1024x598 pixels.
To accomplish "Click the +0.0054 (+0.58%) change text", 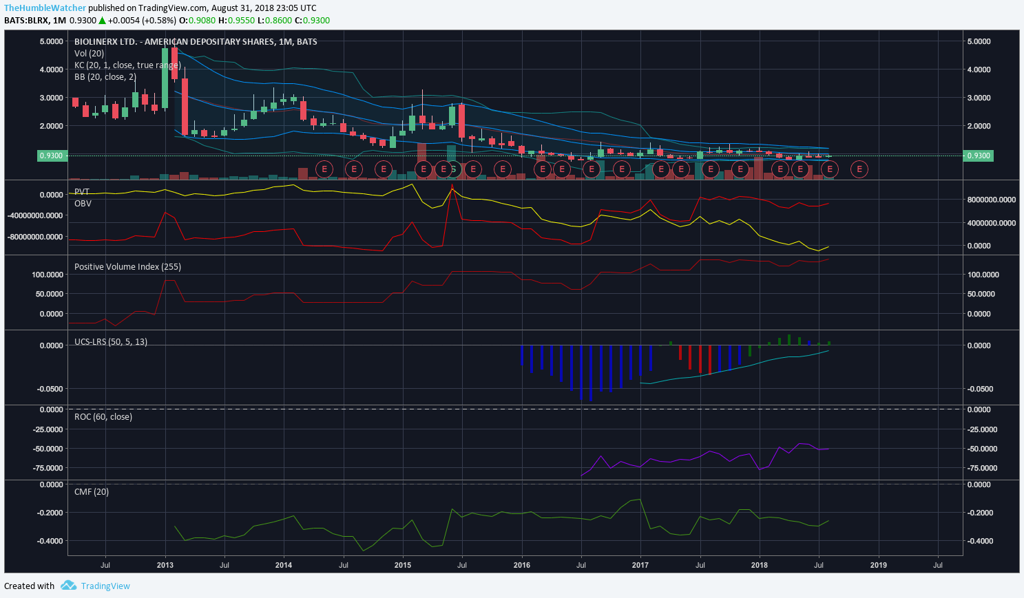I will point(142,21).
